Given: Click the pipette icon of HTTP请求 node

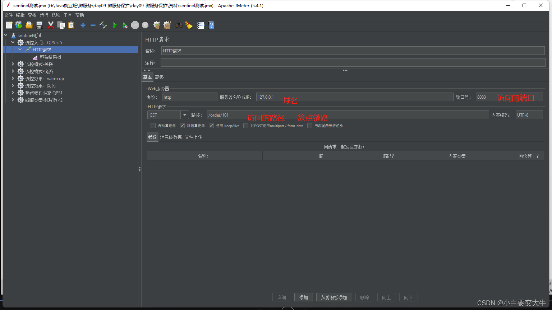Looking at the screenshot, I should (x=28, y=50).
